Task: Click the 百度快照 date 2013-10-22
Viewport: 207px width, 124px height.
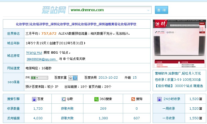Action: coord(108,78)
